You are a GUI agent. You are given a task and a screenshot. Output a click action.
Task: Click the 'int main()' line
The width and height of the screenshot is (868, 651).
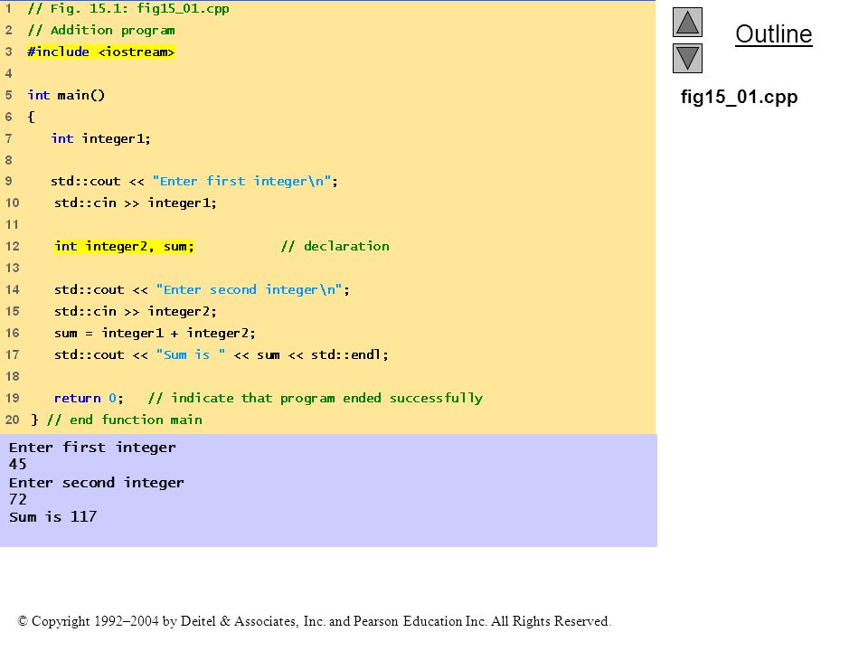click(66, 95)
